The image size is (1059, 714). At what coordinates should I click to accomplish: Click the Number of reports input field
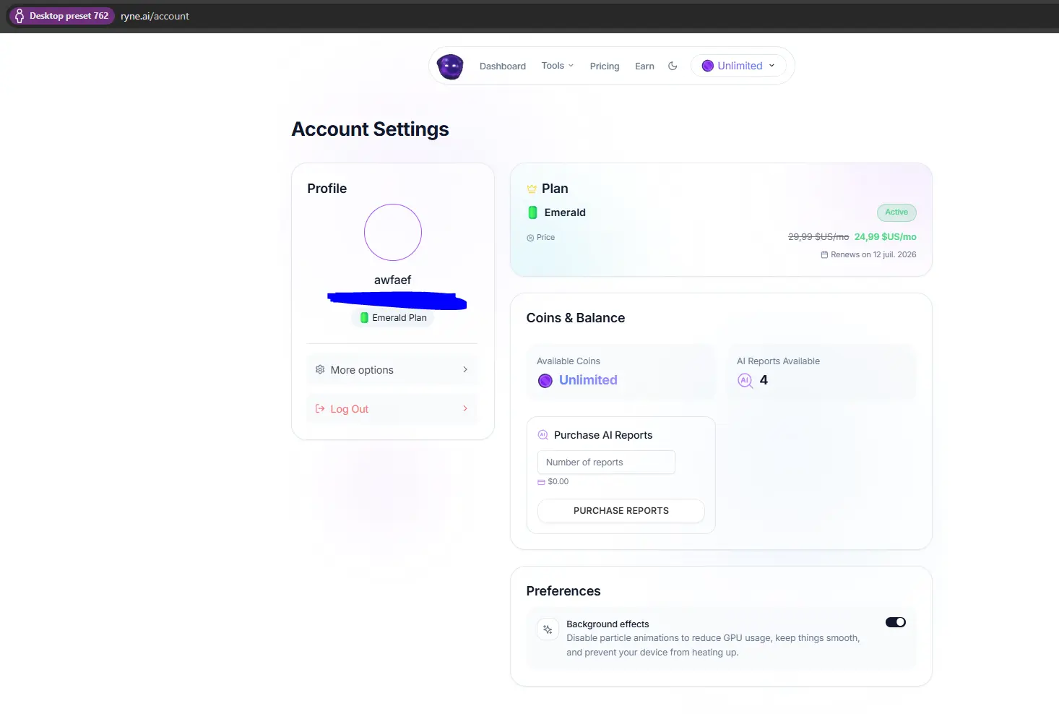coord(606,463)
